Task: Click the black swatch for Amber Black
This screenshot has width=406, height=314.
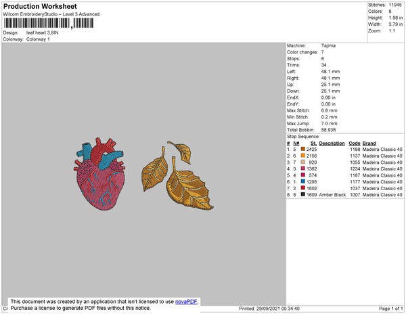Action: point(303,194)
